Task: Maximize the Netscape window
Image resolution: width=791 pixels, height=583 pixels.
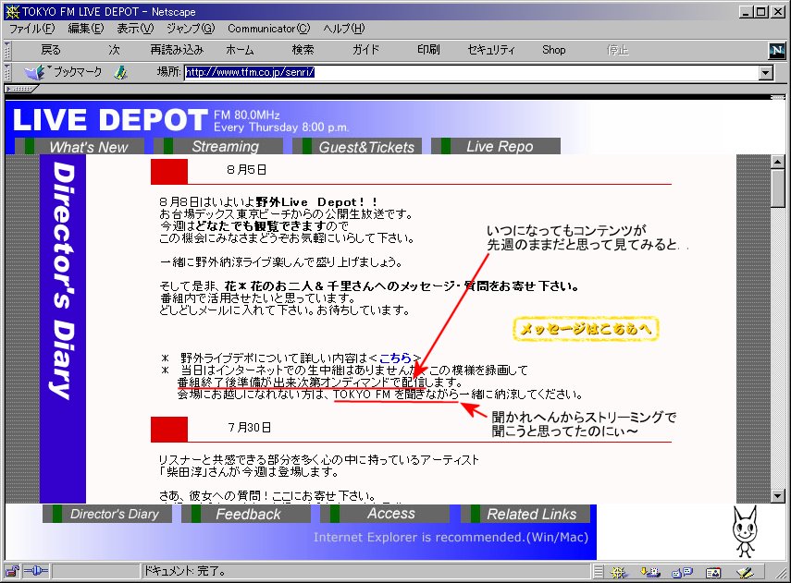Action: click(760, 12)
